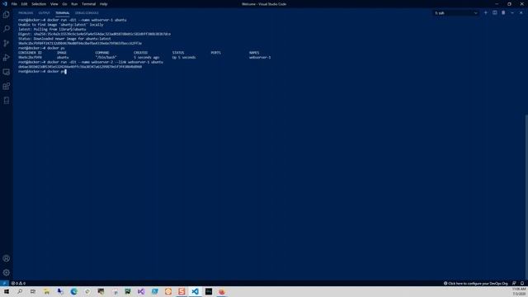Image resolution: width=528 pixels, height=297 pixels.
Task: Open the View menu
Action: [x=54, y=4]
